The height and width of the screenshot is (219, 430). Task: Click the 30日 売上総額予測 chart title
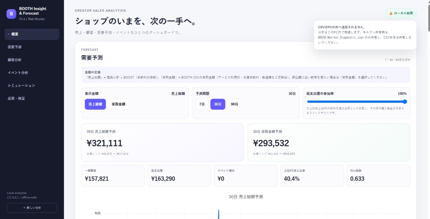[x=246, y=197]
